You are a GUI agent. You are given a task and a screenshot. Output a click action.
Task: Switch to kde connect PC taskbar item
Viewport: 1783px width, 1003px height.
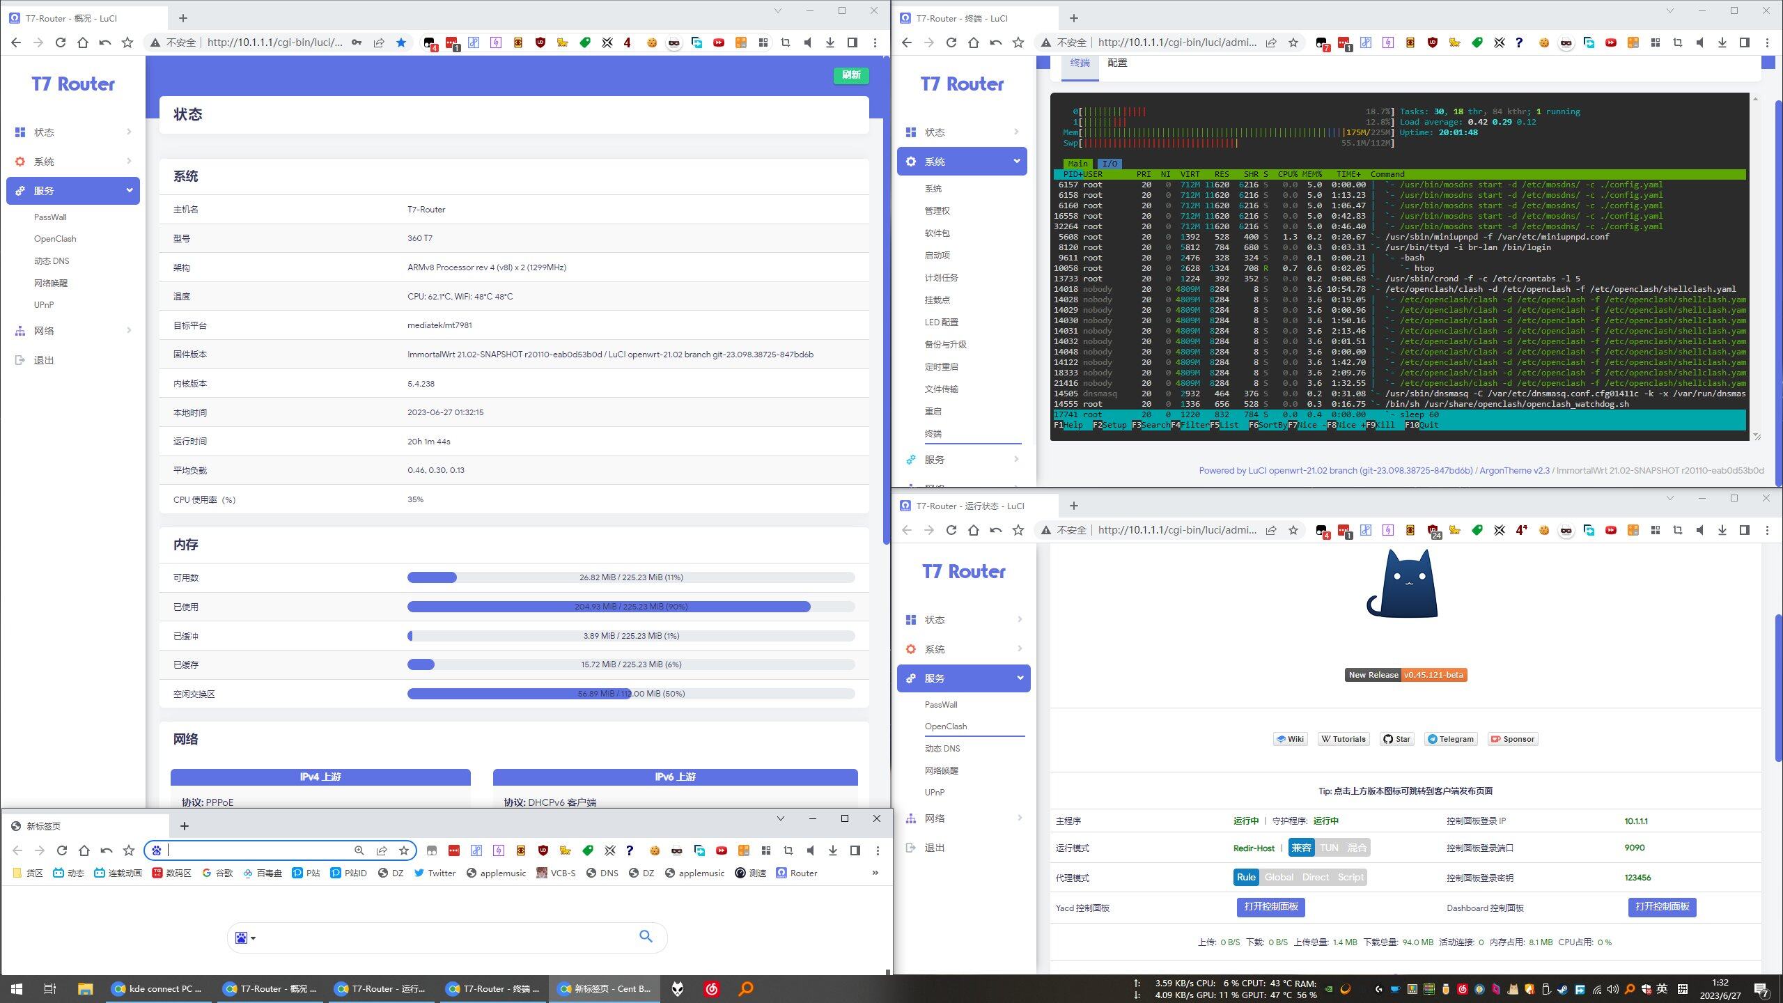tap(159, 989)
